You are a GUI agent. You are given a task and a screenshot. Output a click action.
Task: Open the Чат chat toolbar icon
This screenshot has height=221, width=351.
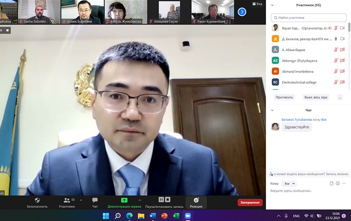(95, 202)
